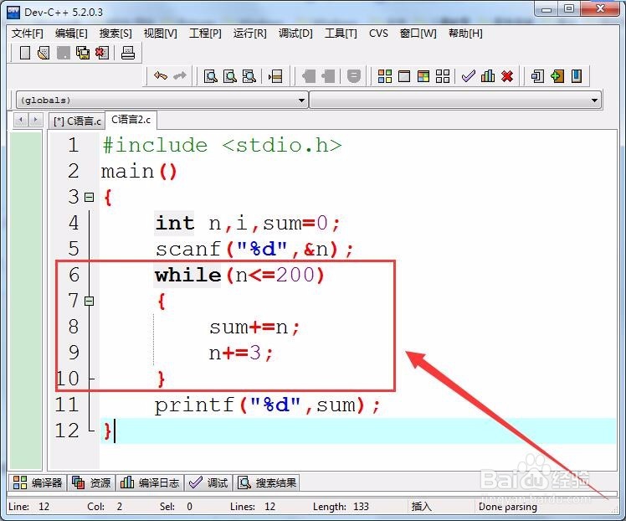
Task: Click the Dev-C++ title bar app icon
Action: tap(13, 12)
